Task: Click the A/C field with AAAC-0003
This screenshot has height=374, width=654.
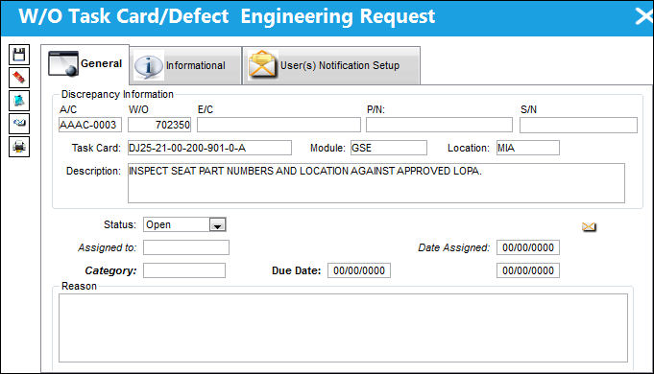Action: (x=90, y=125)
